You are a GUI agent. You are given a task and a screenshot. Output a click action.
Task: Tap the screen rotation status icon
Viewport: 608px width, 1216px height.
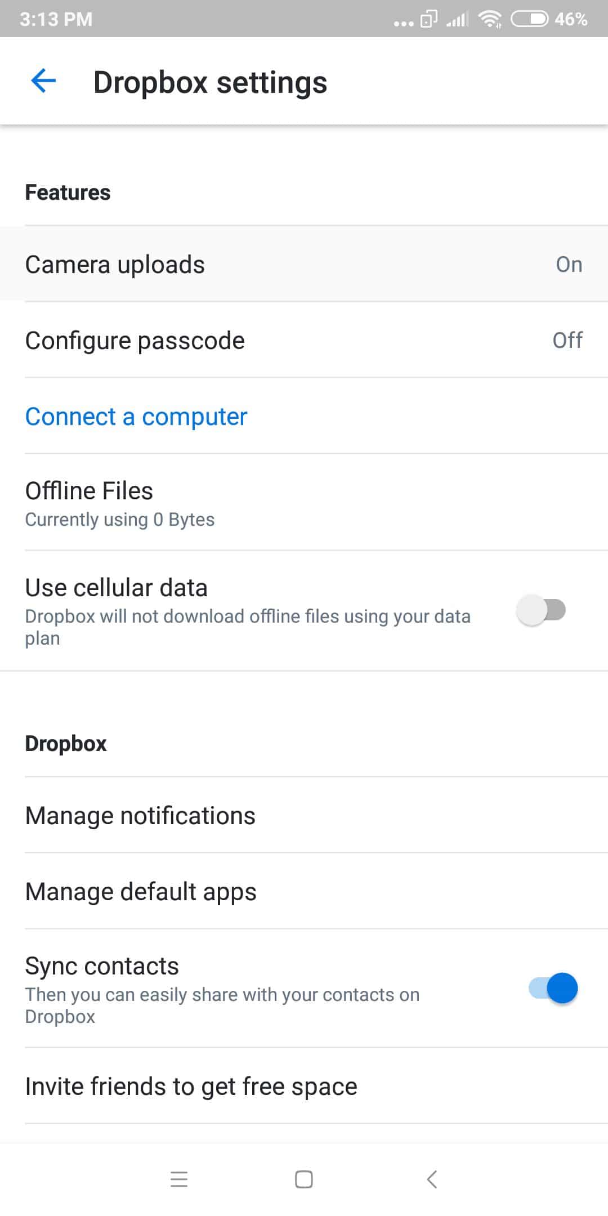click(x=429, y=19)
